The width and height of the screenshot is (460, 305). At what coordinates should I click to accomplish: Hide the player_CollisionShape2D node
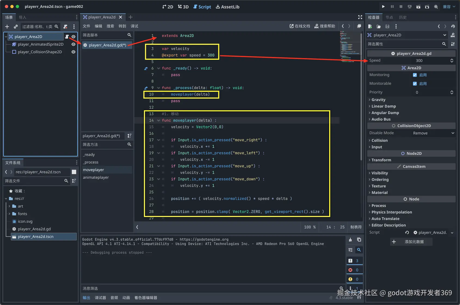[73, 52]
